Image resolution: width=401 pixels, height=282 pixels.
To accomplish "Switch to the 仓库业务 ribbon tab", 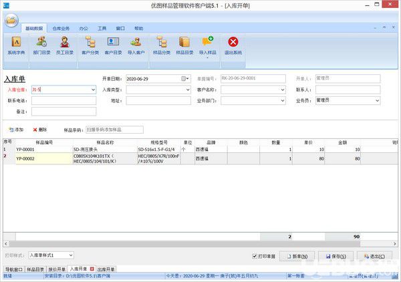I will [x=61, y=28].
